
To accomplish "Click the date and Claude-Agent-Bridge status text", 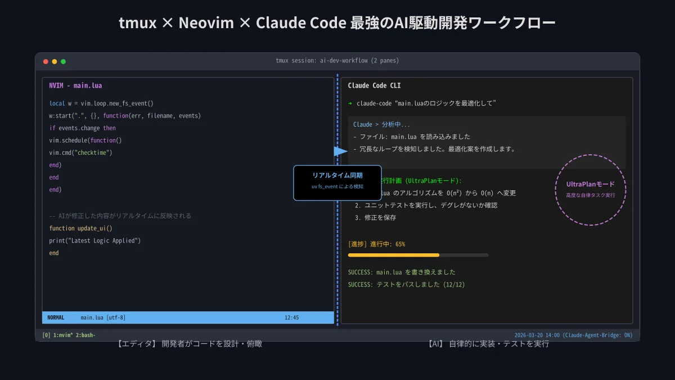I will (x=573, y=336).
